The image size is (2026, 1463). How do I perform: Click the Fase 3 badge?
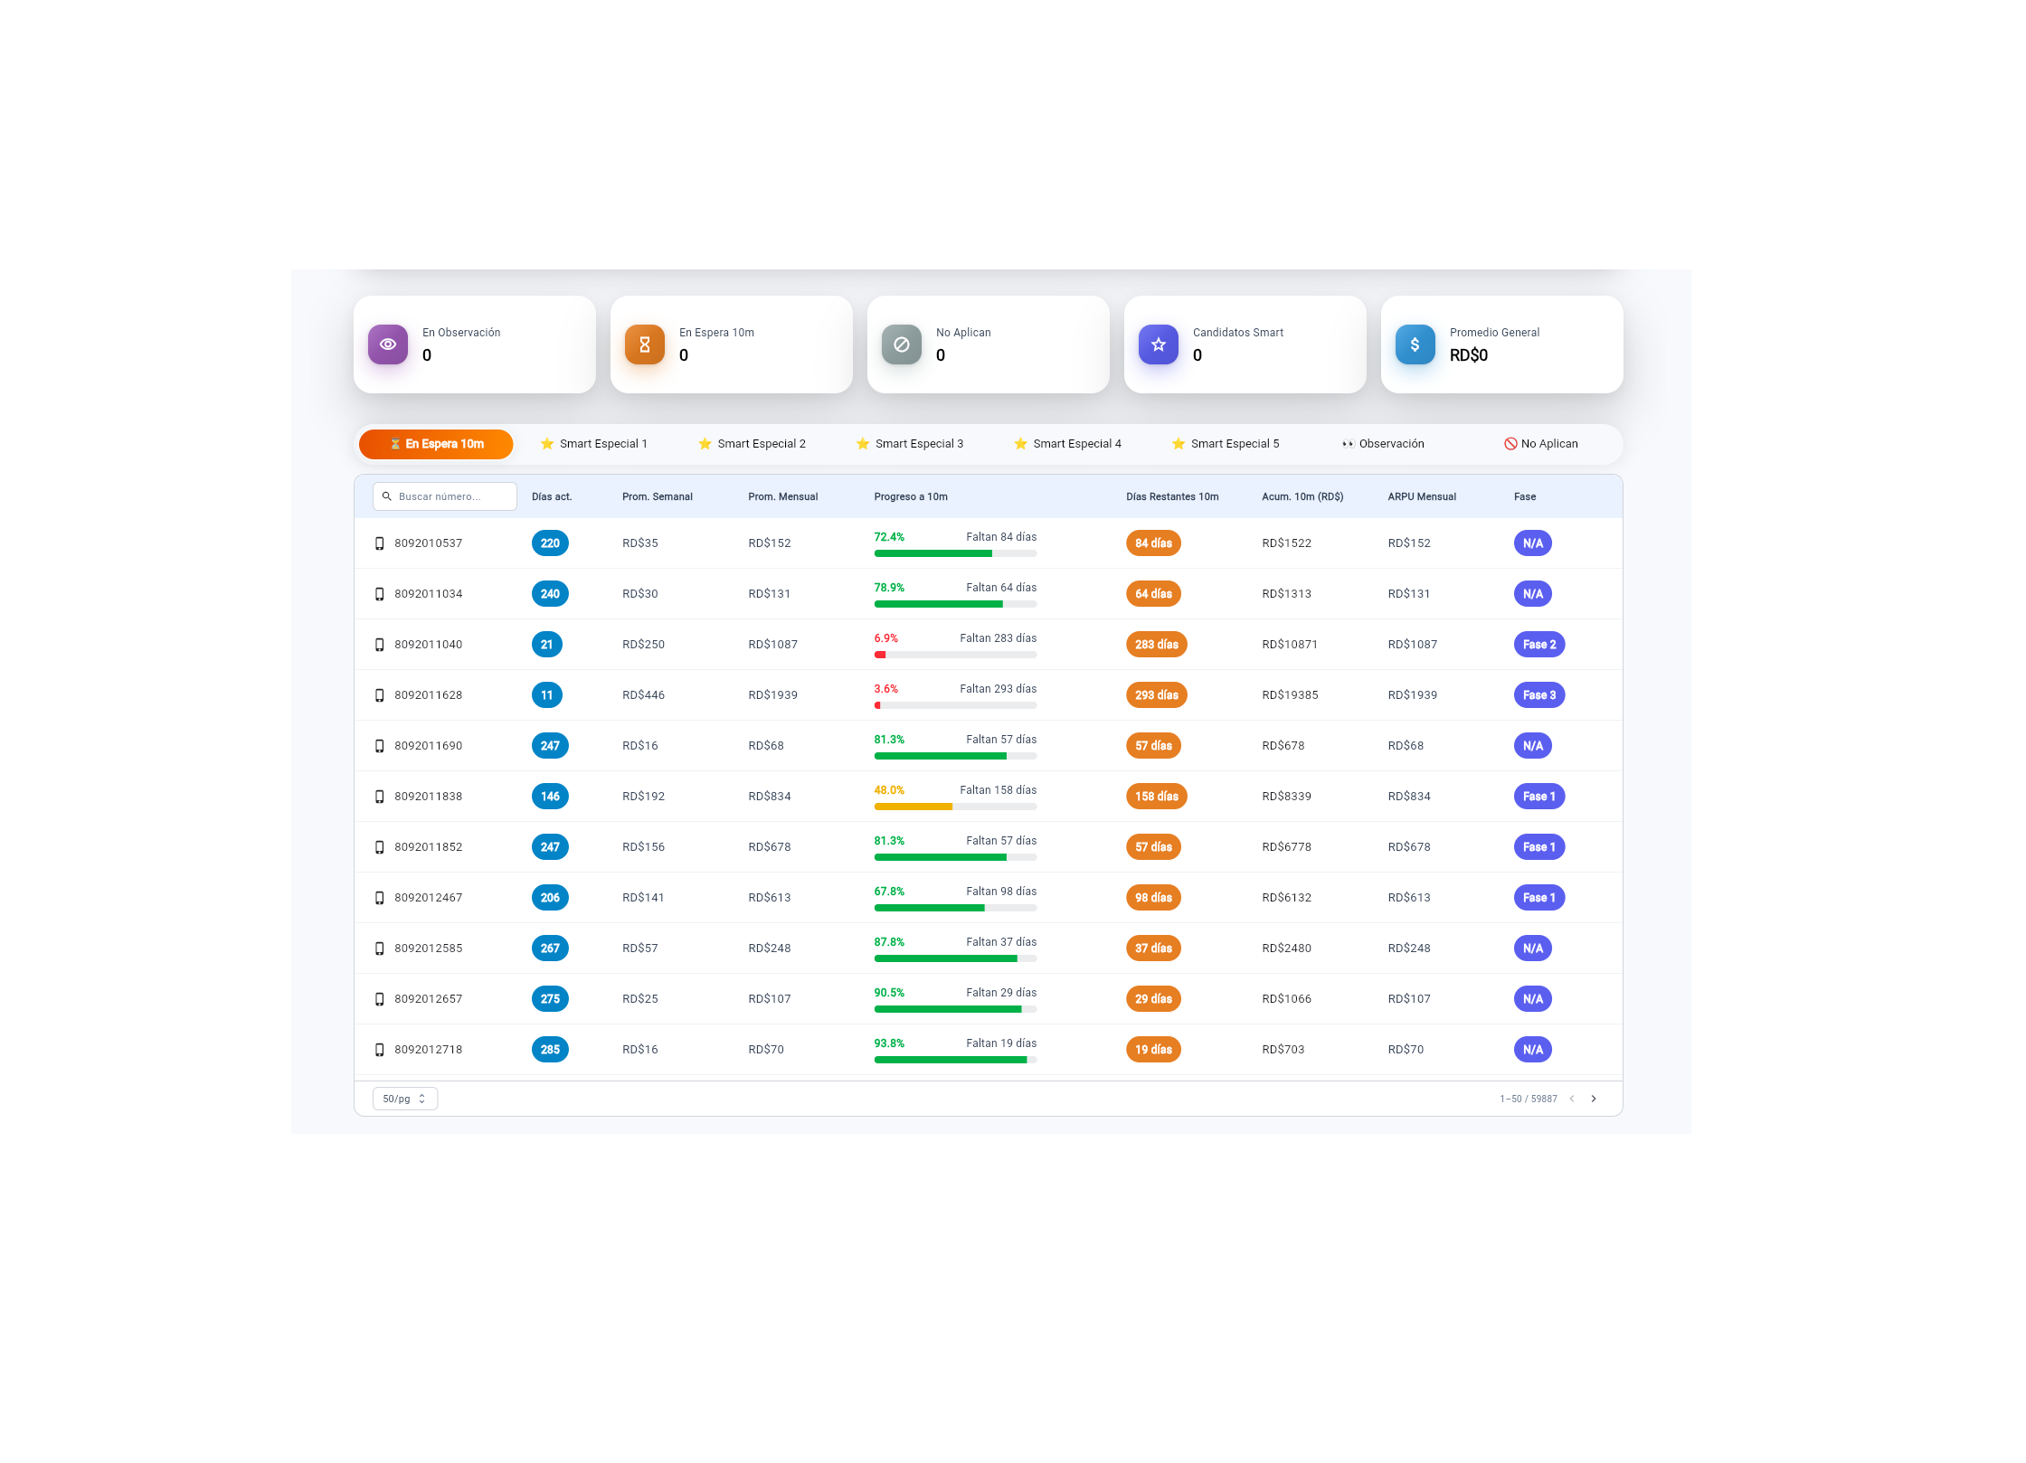click(x=1538, y=695)
